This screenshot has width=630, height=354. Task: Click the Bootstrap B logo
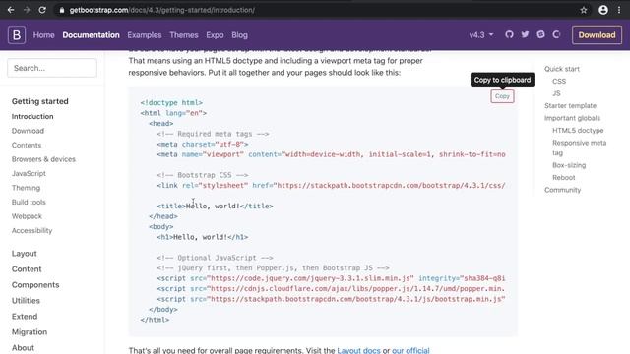tap(17, 35)
